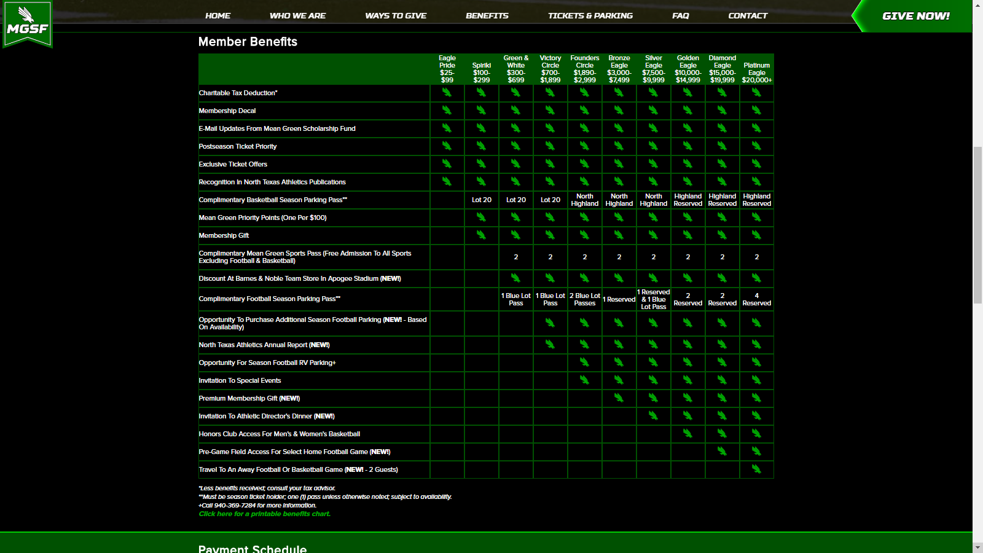983x553 pixels.
Task: Select Tickets & Parking in navigation
Action: coord(590,16)
